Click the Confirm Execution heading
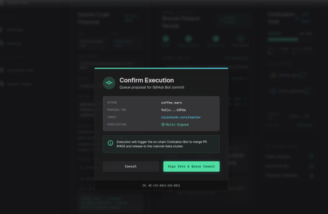The image size is (328, 214). 147,80
